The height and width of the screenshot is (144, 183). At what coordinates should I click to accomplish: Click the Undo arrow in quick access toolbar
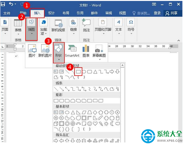tap(11, 4)
